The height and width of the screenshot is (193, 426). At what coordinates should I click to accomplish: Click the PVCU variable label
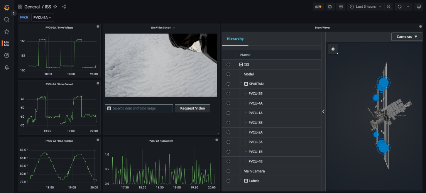click(24, 17)
